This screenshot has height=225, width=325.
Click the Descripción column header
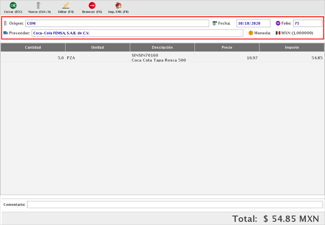(x=162, y=47)
